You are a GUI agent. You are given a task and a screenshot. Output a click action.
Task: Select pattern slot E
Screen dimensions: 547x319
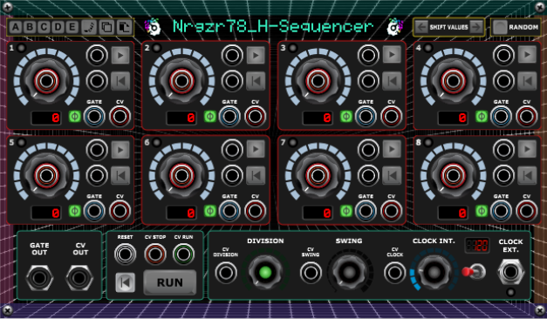coord(72,27)
